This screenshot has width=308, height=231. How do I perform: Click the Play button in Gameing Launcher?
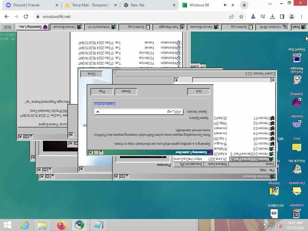pos(102,91)
